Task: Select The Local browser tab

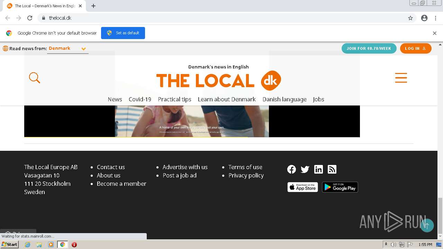Action: click(x=45, y=6)
